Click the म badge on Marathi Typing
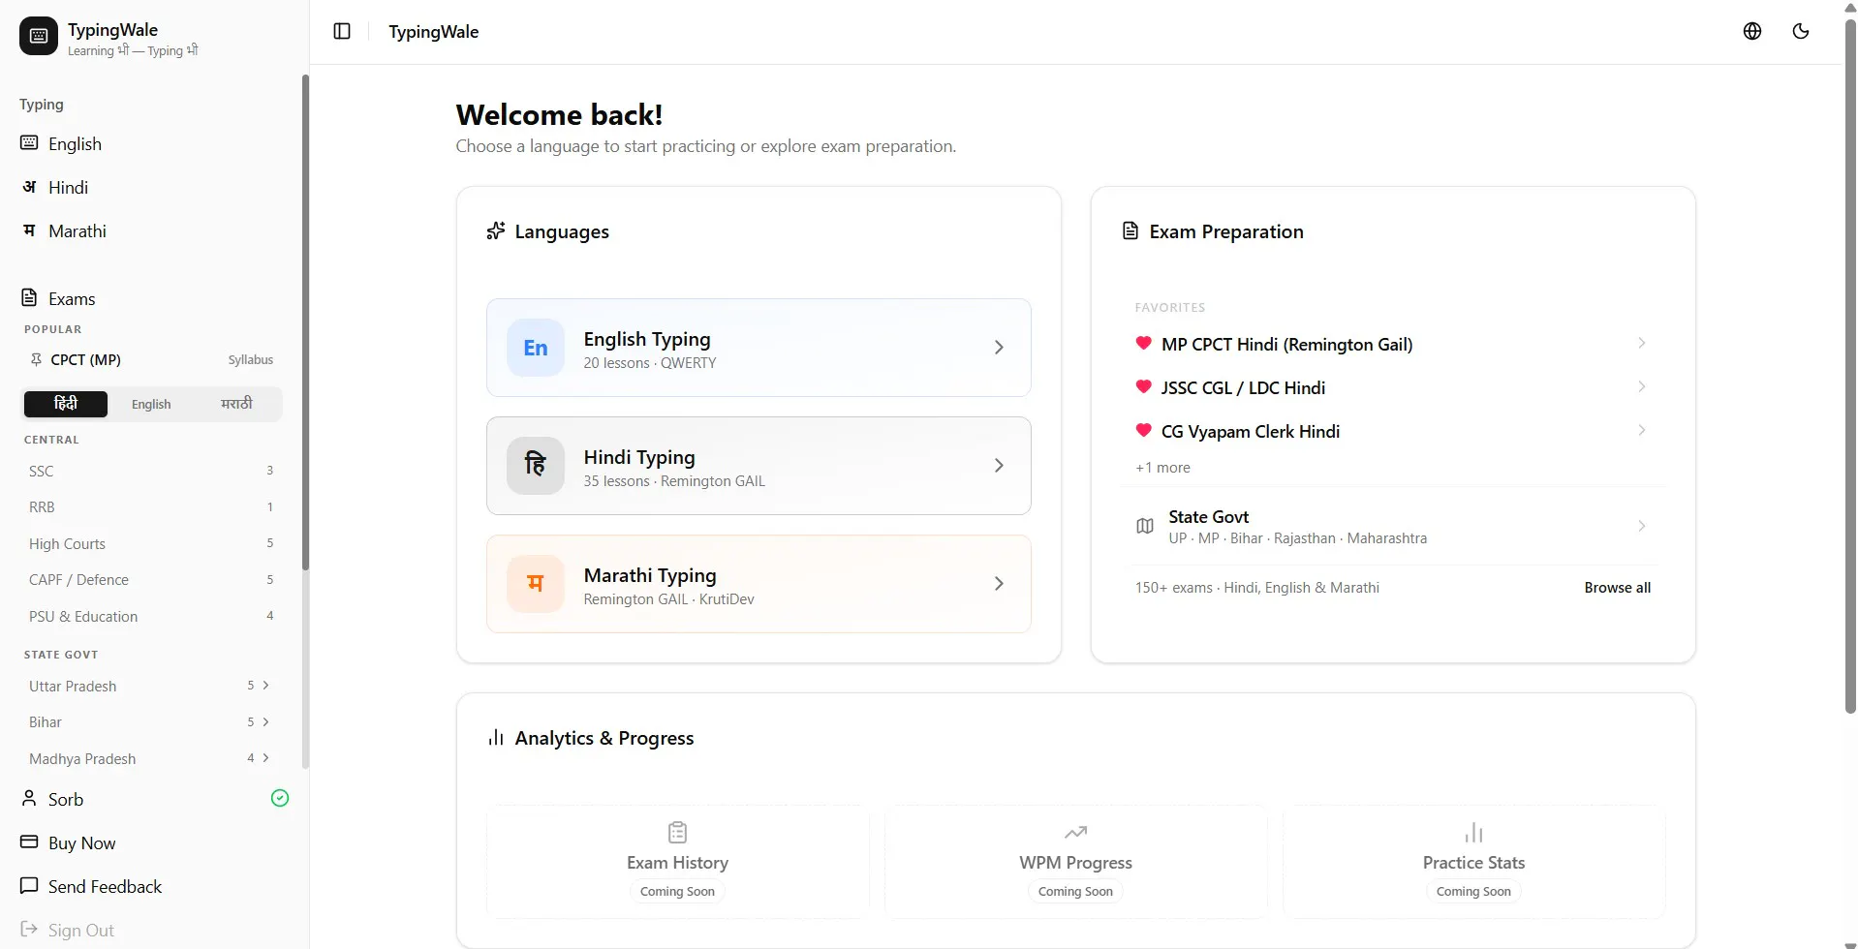This screenshot has height=949, width=1858. tap(536, 584)
